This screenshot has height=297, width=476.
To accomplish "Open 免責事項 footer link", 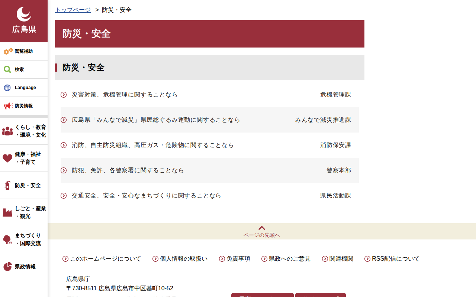I will [x=238, y=259].
